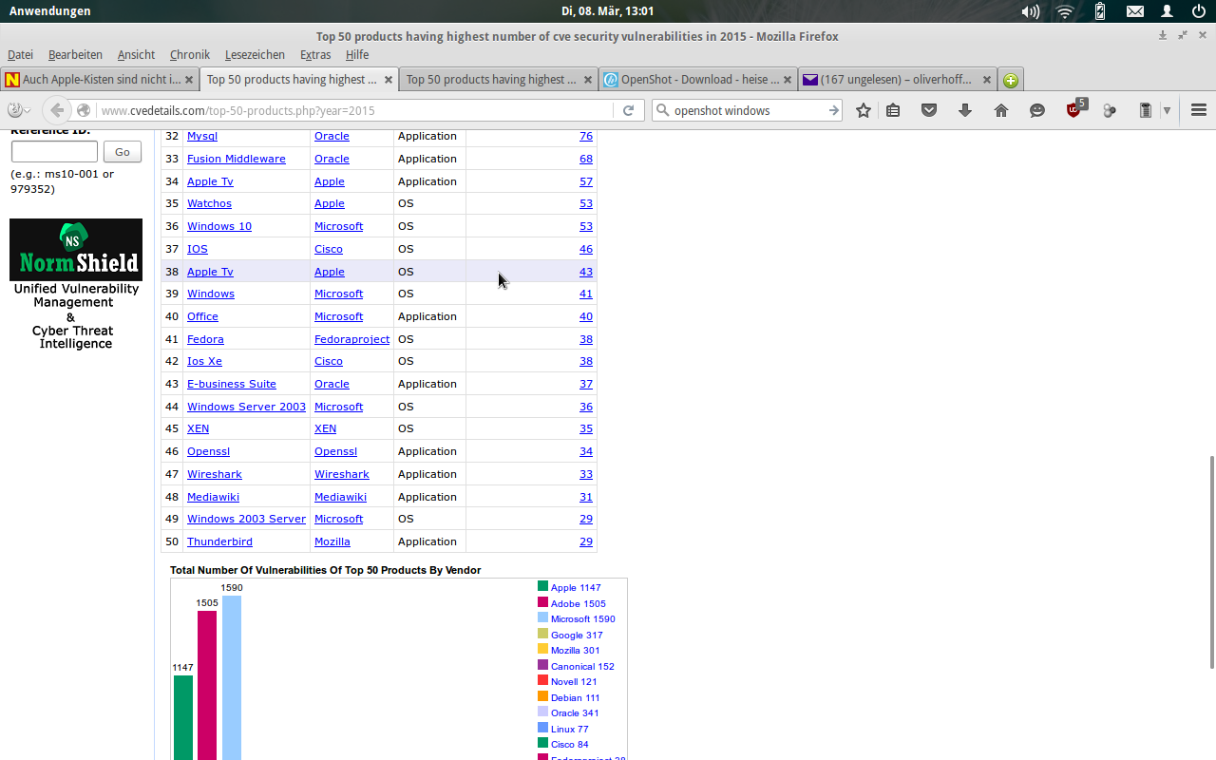This screenshot has width=1216, height=760.
Task: Open the downloads arrow icon
Action: [x=965, y=110]
